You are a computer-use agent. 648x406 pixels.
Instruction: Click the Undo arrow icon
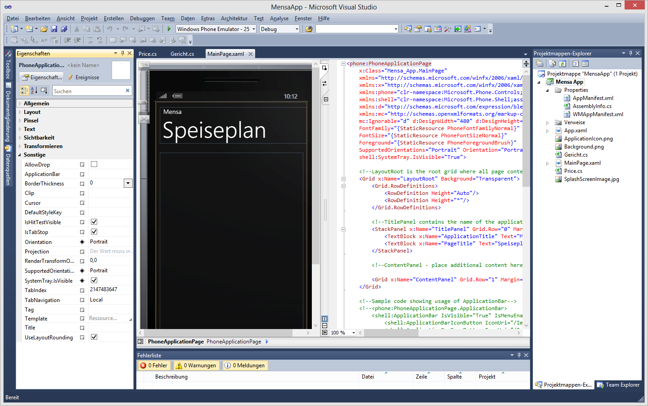[109, 29]
